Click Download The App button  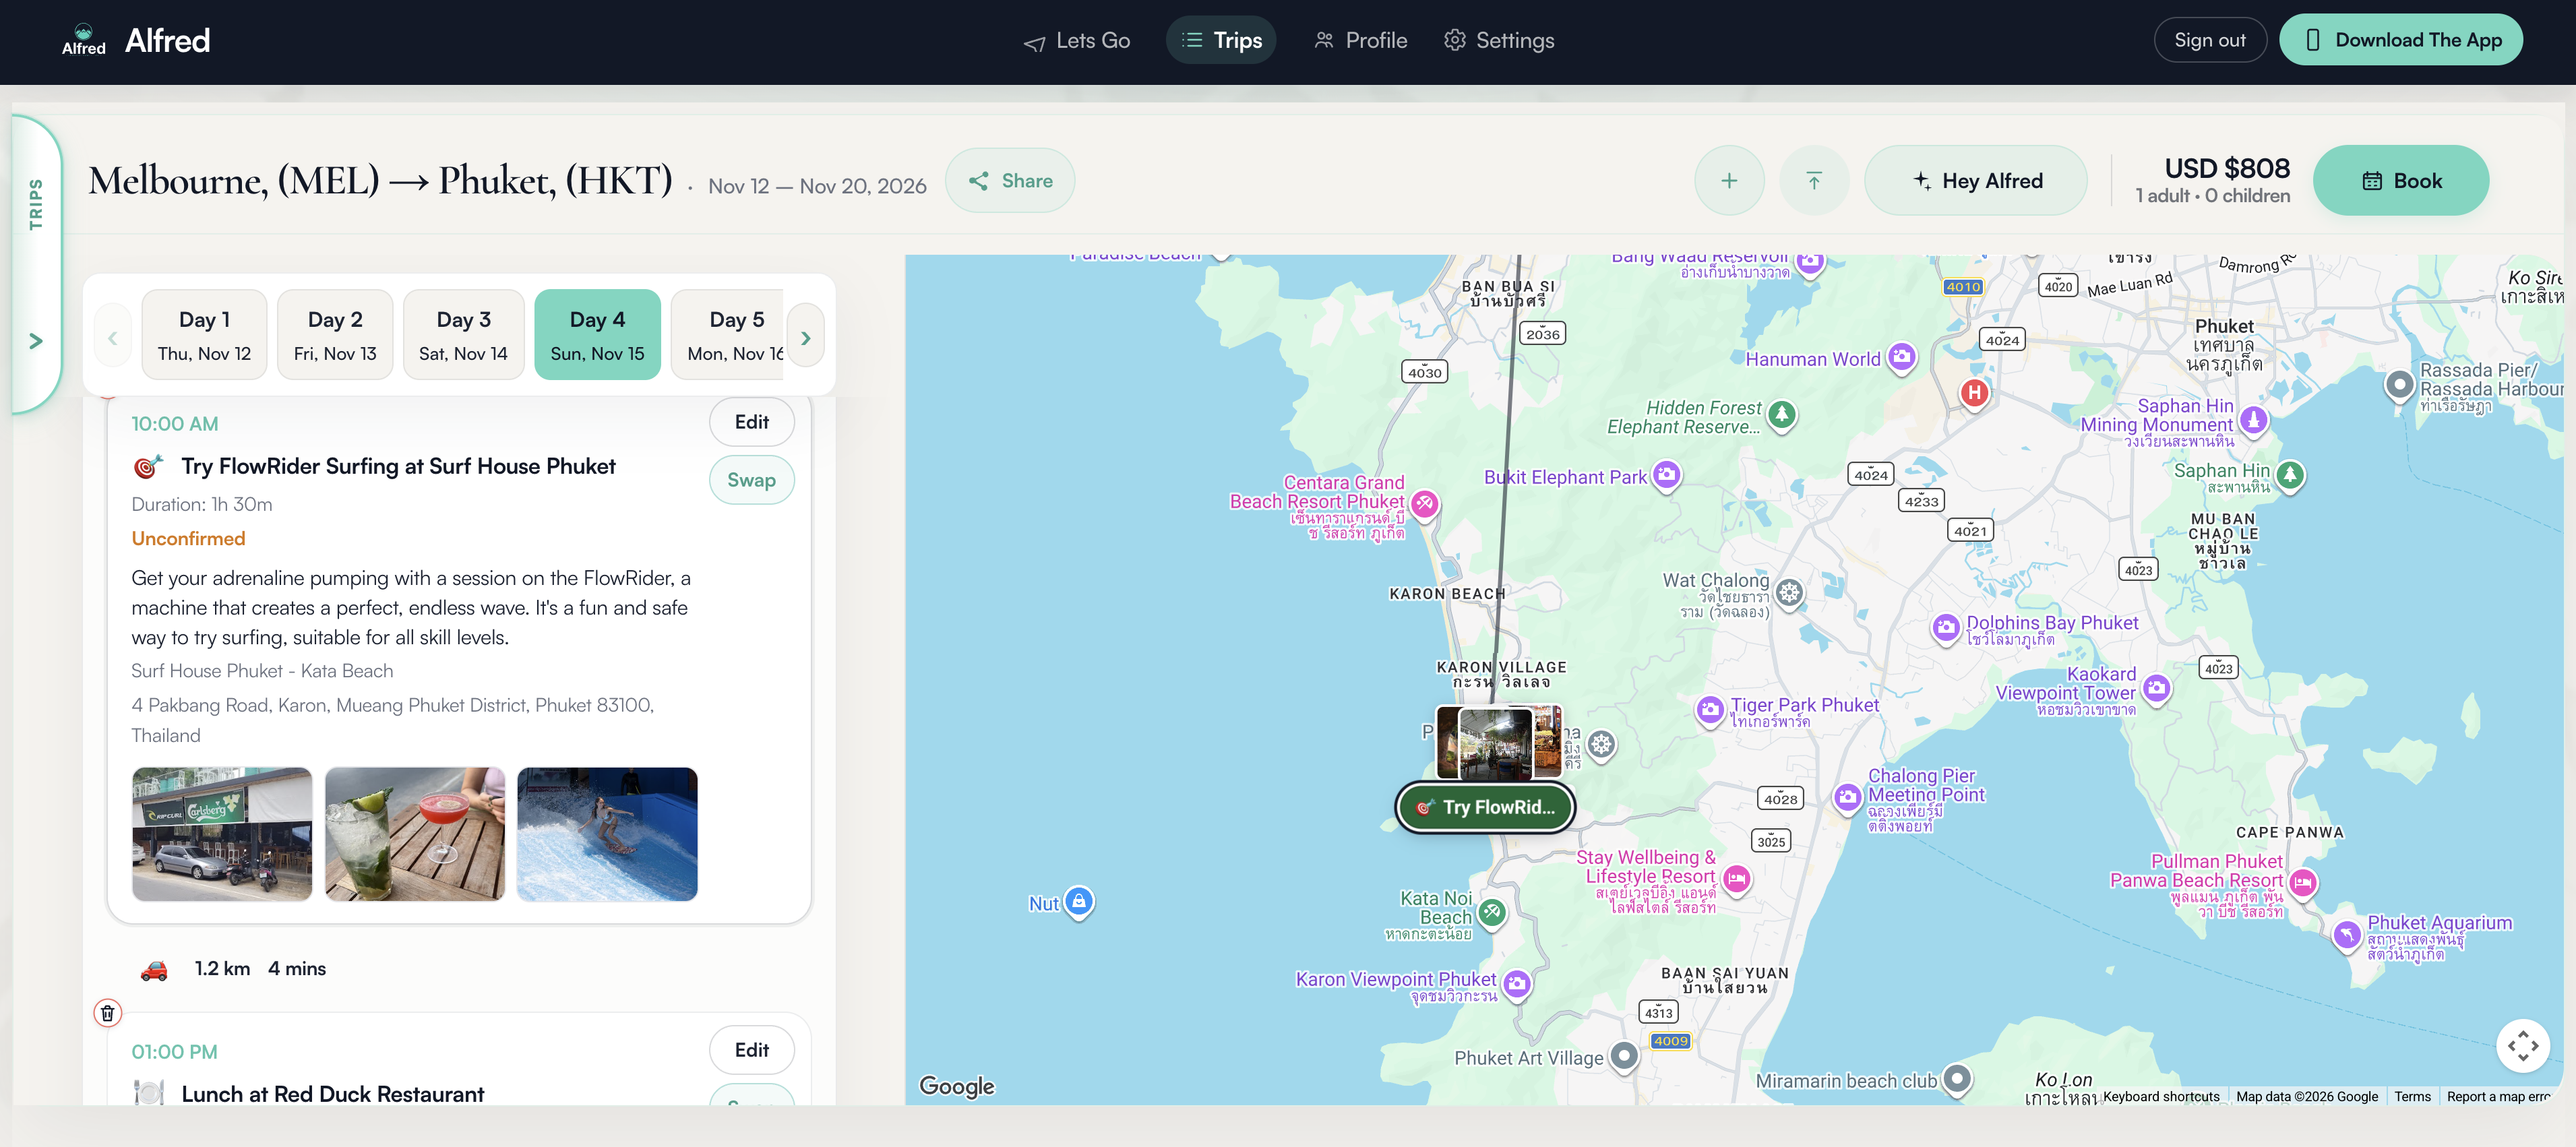click(x=2401, y=40)
